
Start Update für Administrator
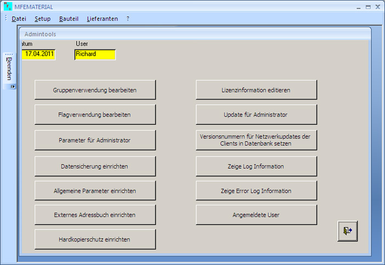click(x=256, y=114)
